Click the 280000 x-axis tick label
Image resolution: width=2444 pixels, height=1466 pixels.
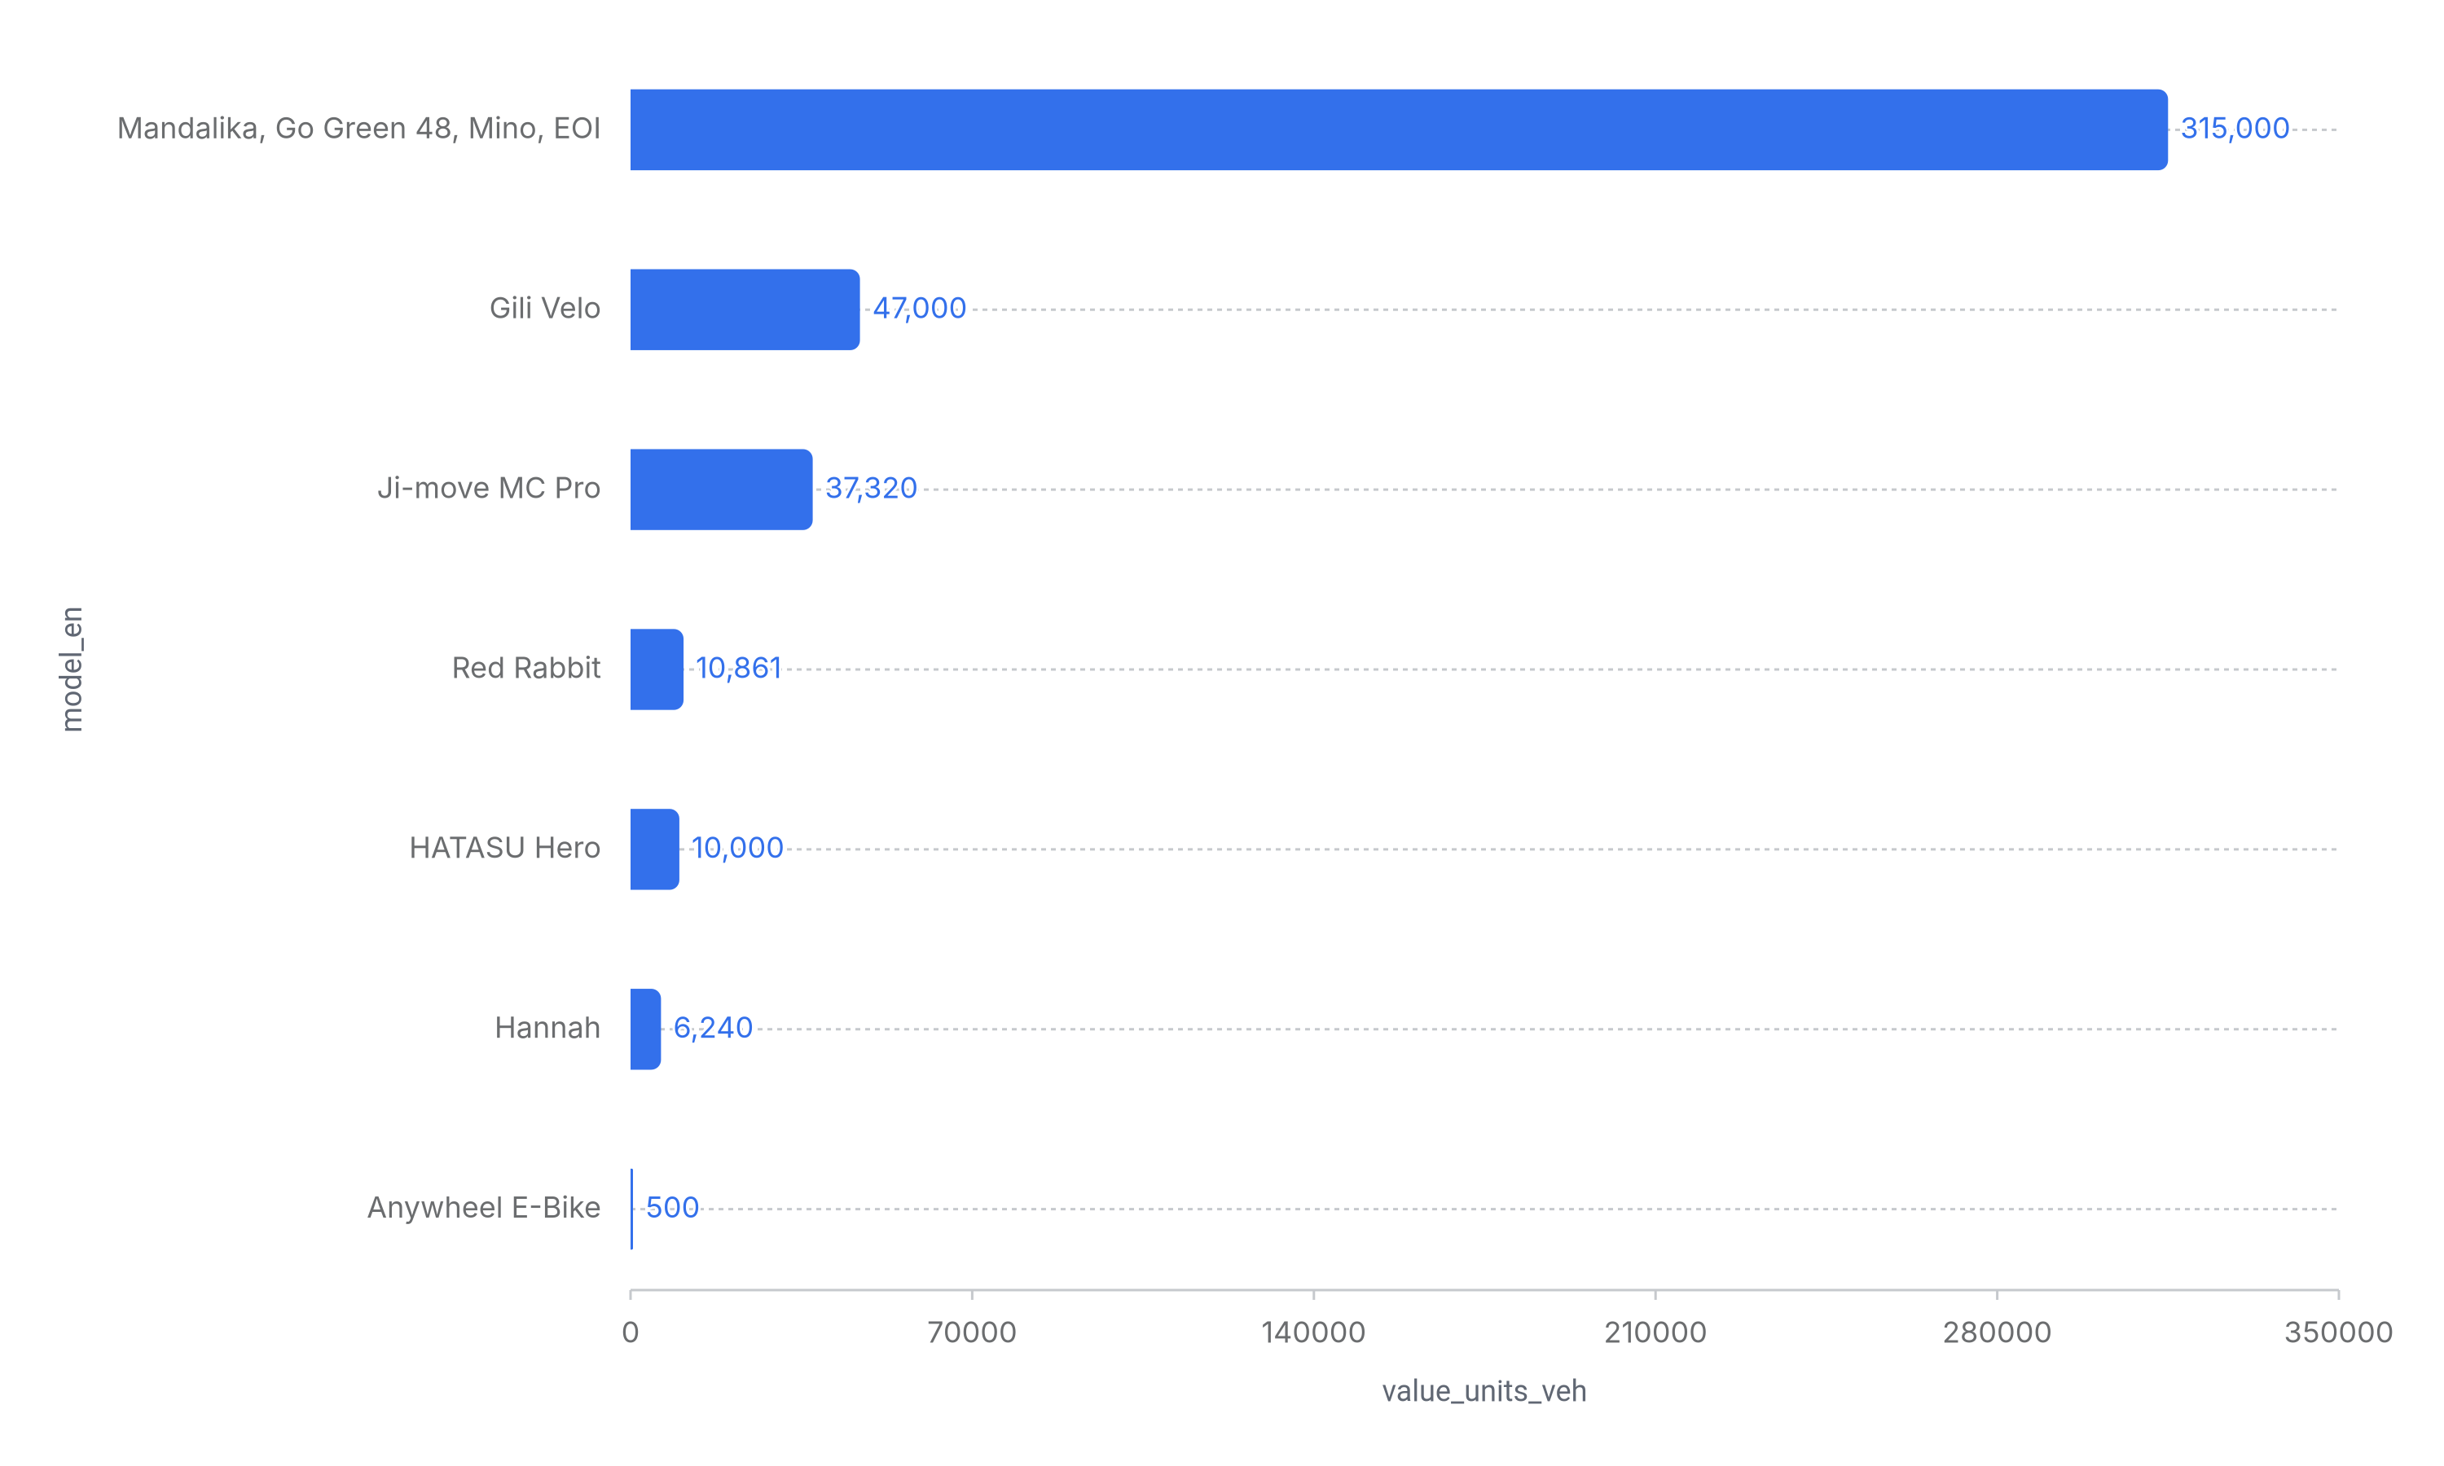[x=1995, y=1332]
